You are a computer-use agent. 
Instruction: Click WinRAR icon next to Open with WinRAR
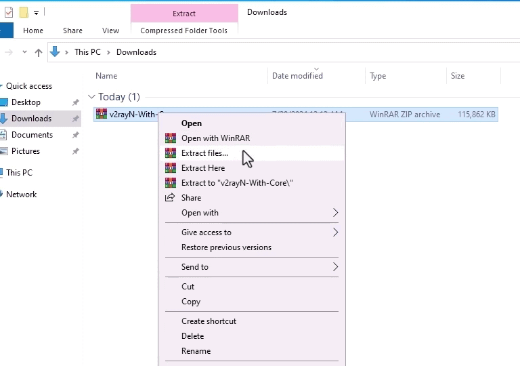coord(170,138)
